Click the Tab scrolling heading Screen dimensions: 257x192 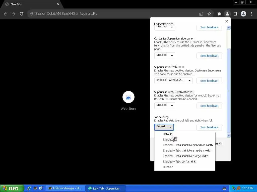click(161, 117)
